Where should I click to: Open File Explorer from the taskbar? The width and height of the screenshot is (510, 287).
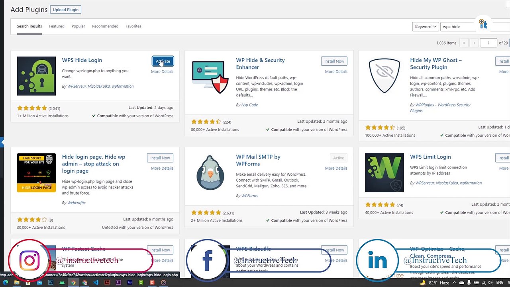[17, 282]
